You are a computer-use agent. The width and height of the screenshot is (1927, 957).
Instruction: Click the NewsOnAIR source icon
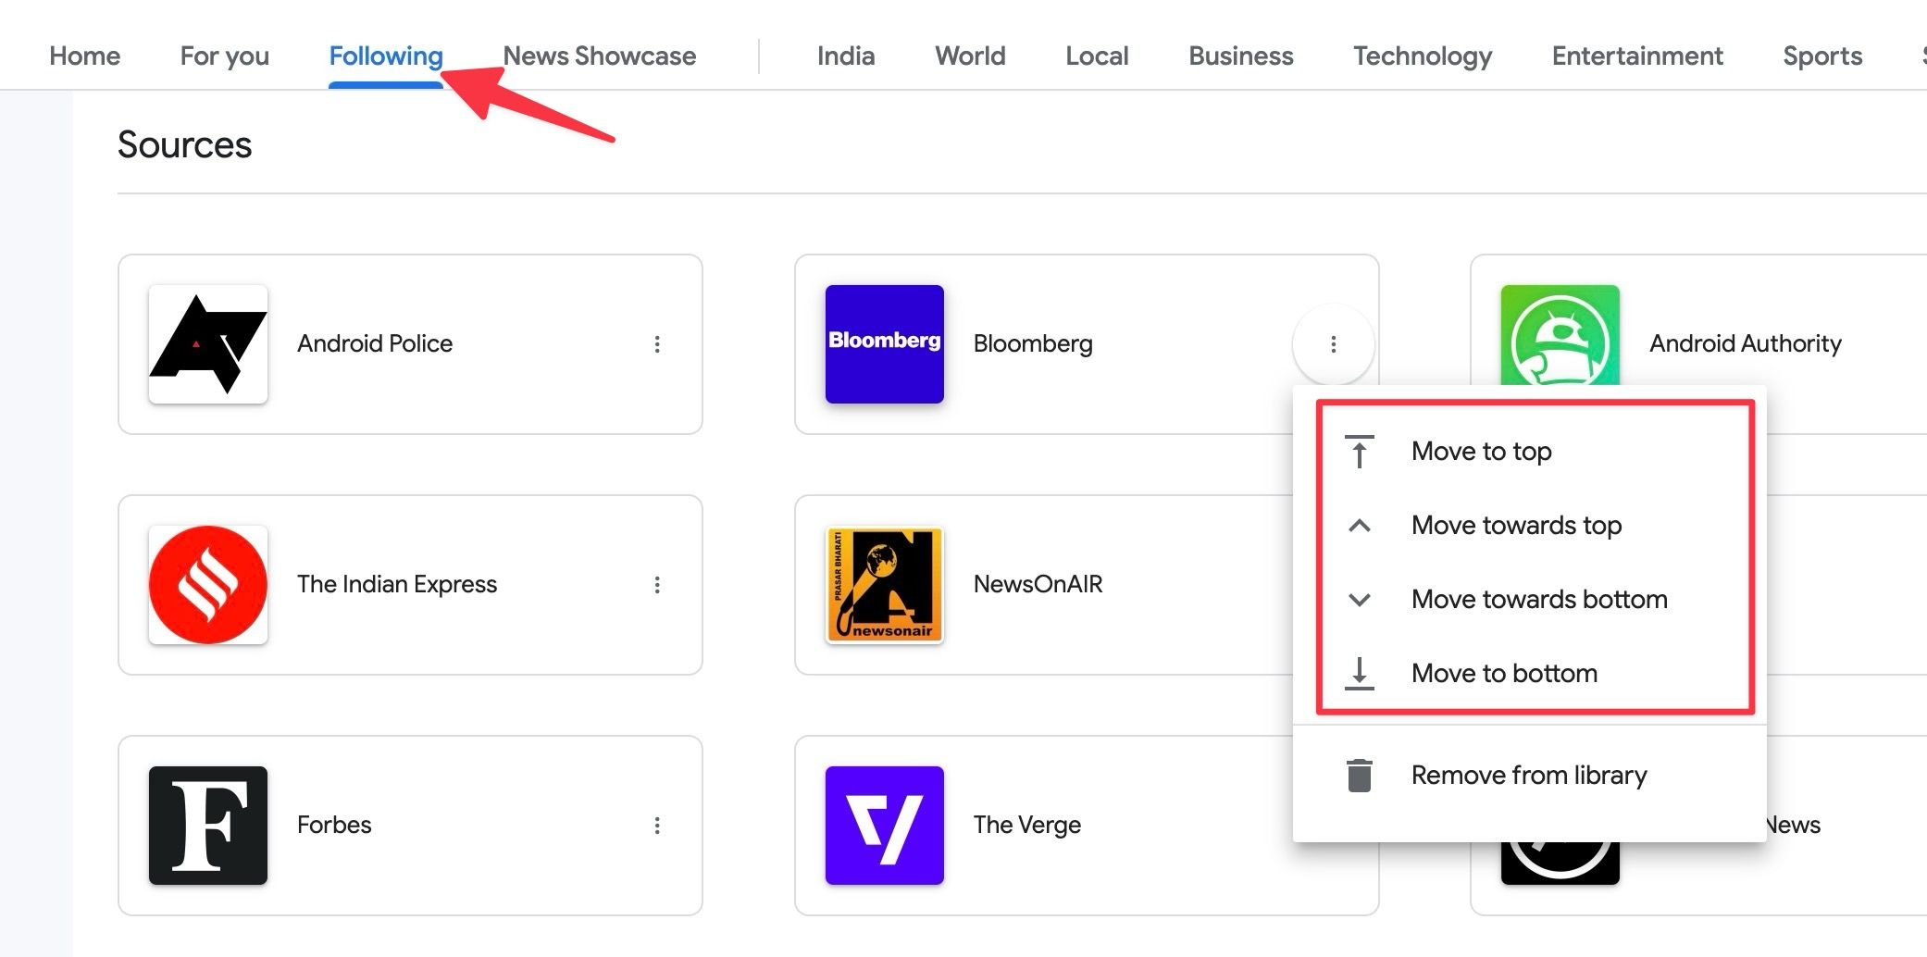884,584
